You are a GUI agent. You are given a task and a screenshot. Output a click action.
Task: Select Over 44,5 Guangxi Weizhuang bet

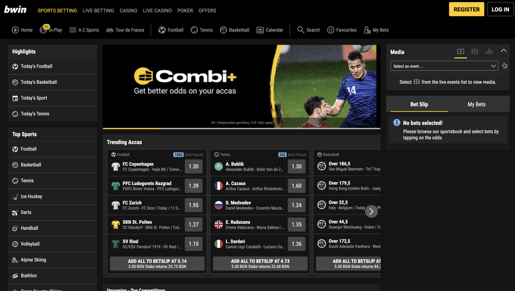(348, 224)
